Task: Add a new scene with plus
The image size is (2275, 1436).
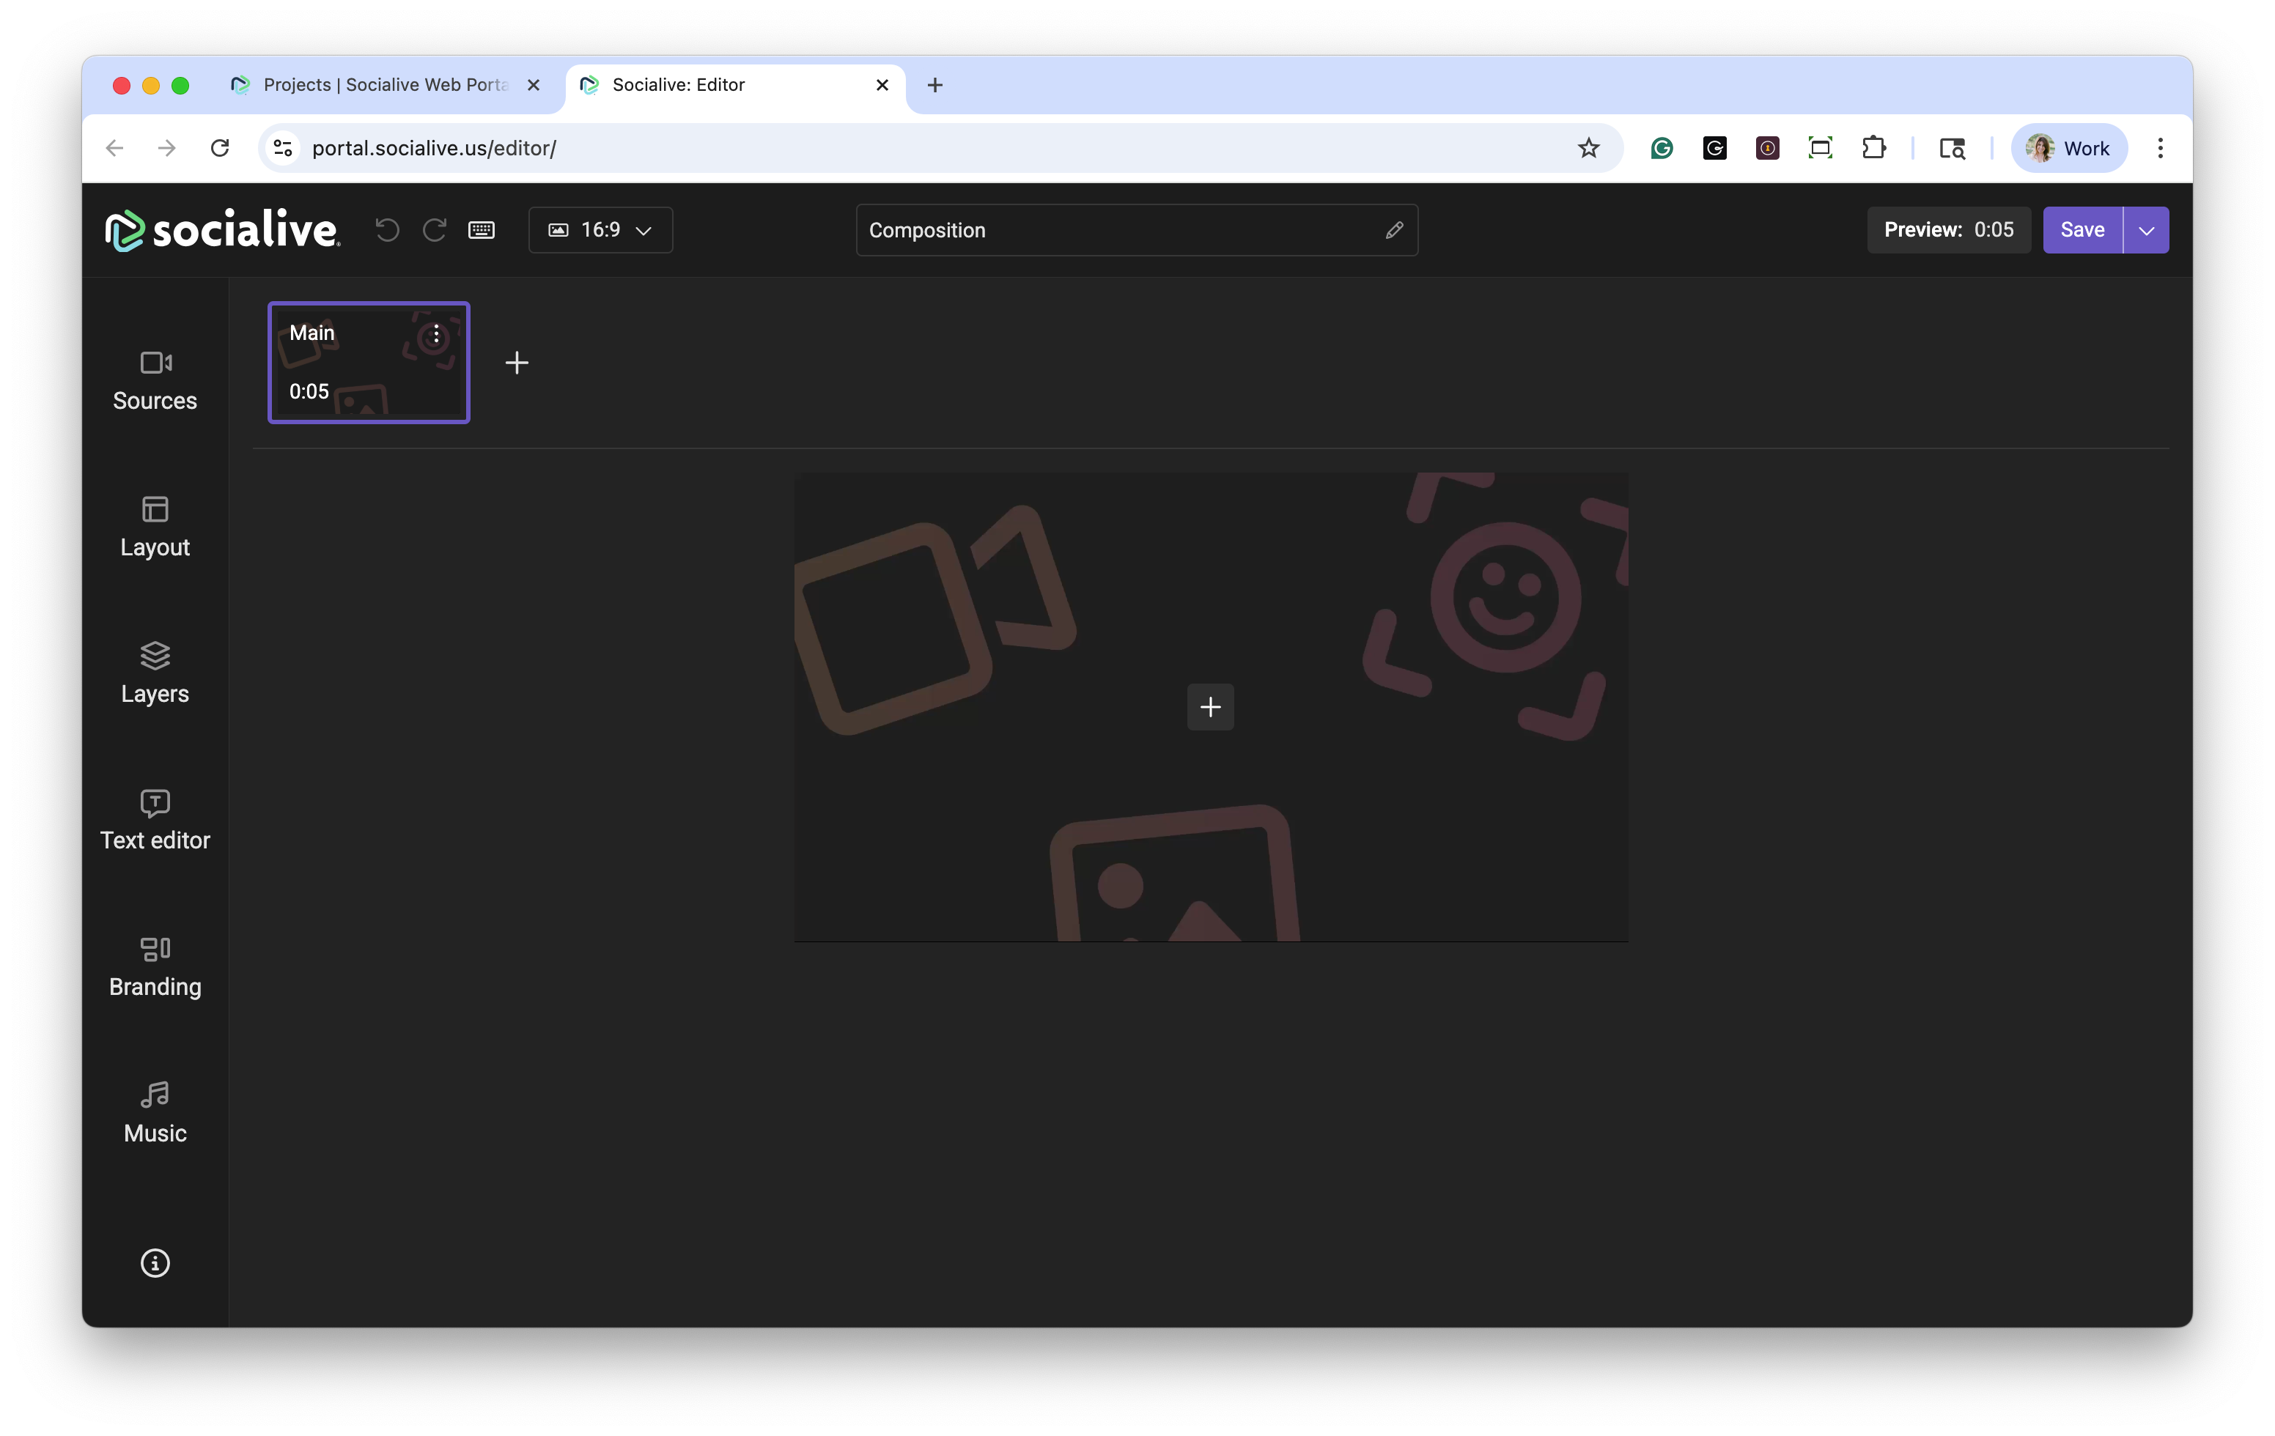Action: (x=517, y=363)
